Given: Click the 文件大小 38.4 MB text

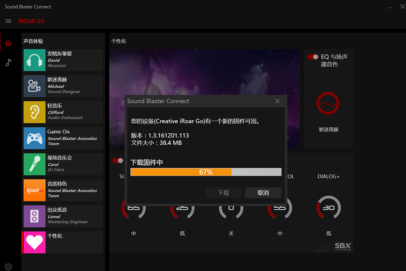Looking at the screenshot, I should coord(156,143).
